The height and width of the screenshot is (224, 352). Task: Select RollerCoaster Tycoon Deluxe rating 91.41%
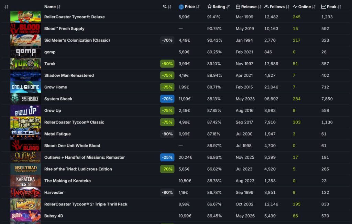214,17
